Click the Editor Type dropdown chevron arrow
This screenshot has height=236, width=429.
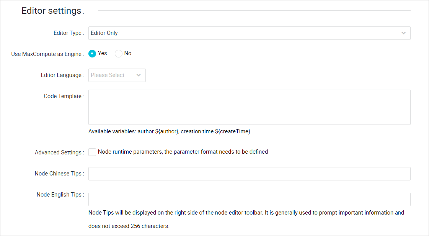point(403,33)
